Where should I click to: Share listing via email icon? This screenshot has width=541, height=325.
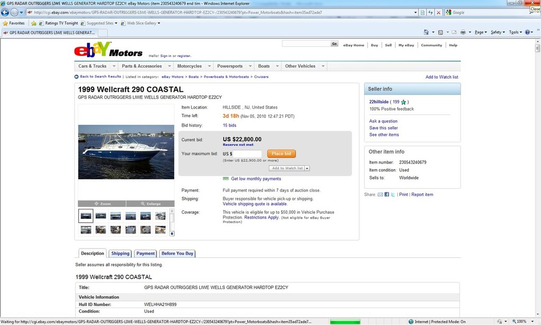point(380,194)
